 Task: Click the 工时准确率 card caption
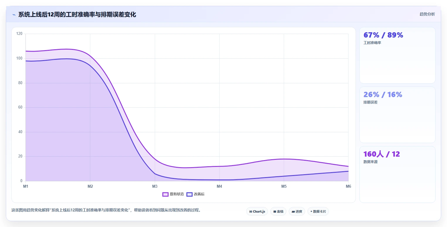click(372, 43)
